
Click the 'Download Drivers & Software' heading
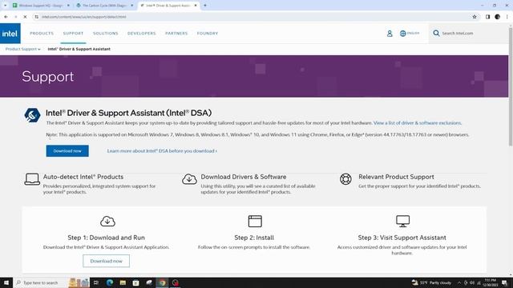coord(244,177)
